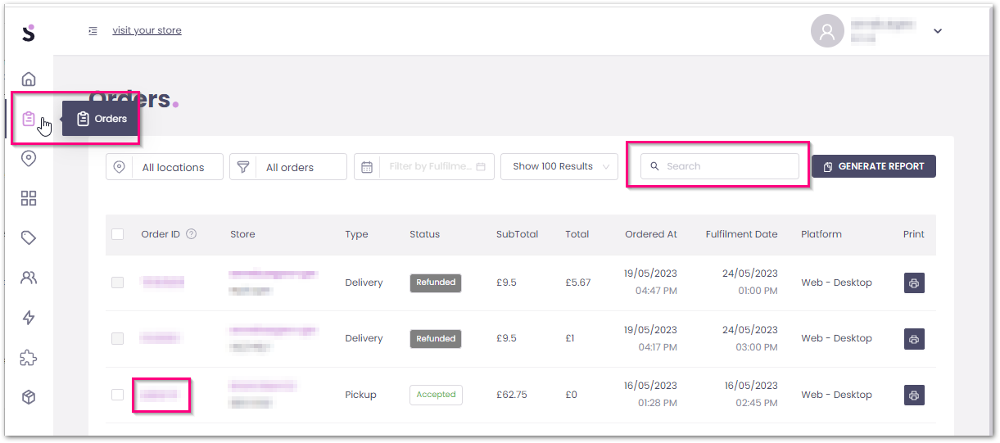
Task: Click the Order ID help question icon
Action: 192,234
